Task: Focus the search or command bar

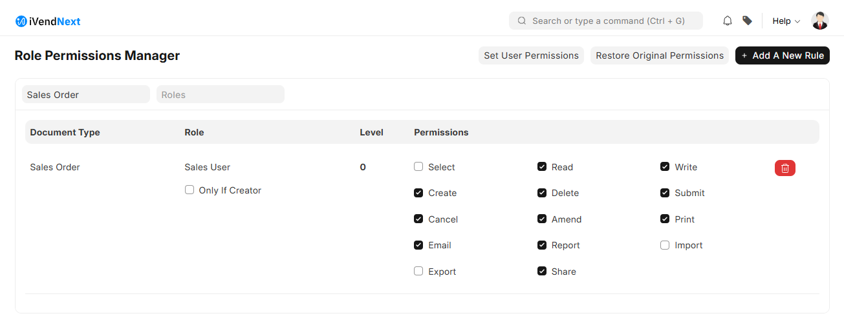Action: point(608,21)
